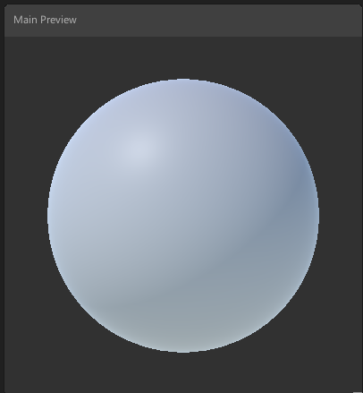Click the top edge of the sphere

183,80
